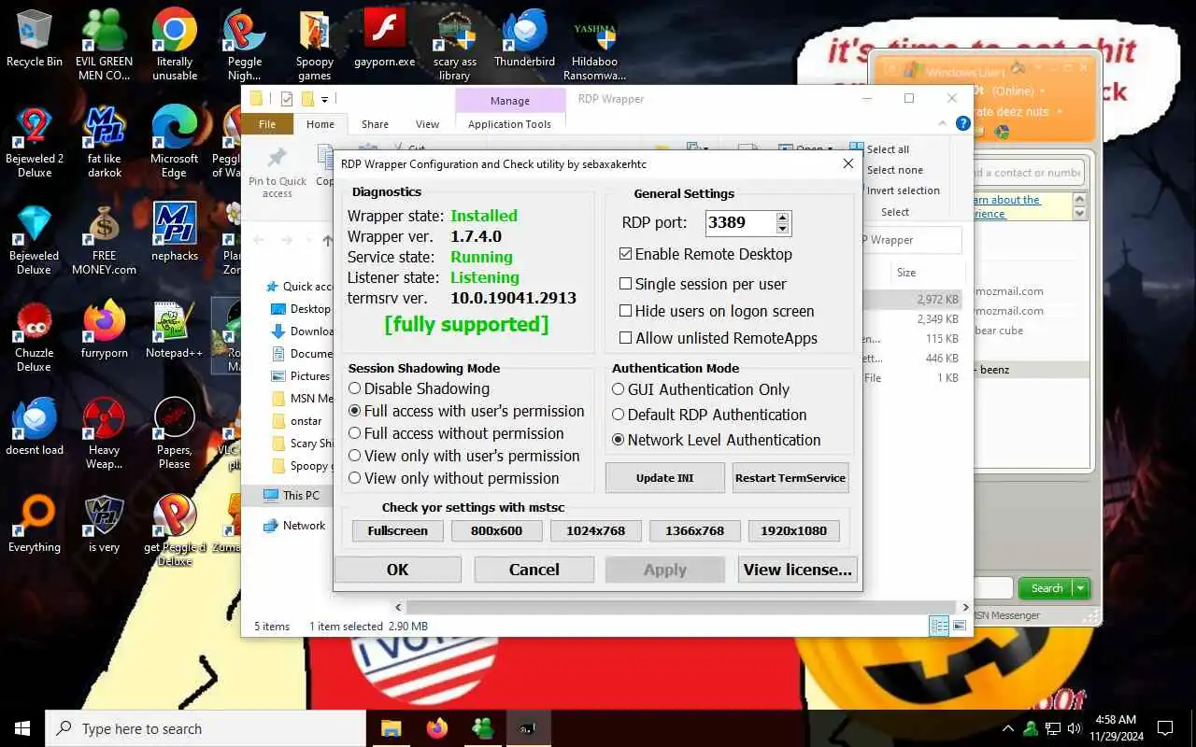Open the Firefox shortcut labeled furryporn
The height and width of the screenshot is (747, 1196).
105,329
